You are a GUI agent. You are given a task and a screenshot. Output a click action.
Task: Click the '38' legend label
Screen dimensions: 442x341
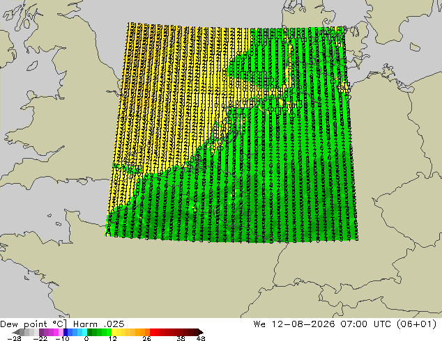(x=181, y=338)
